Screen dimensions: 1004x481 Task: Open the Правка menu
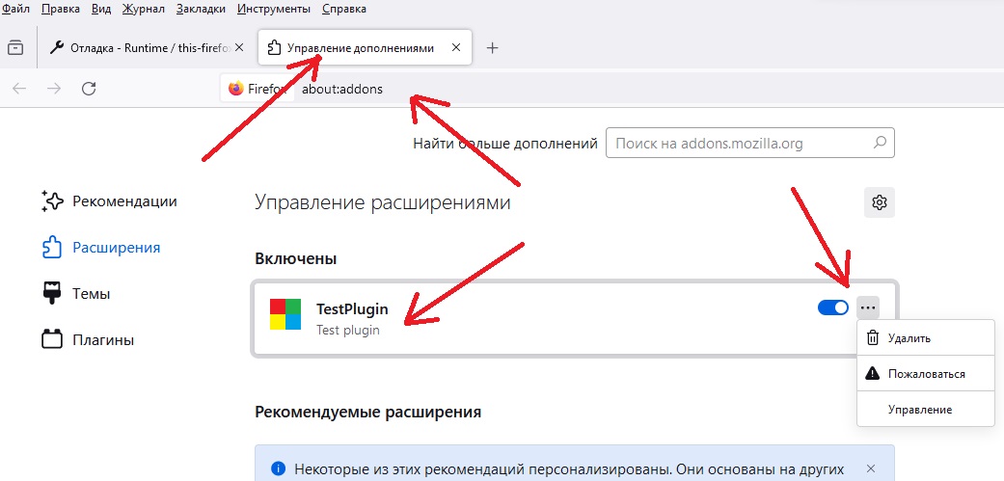pyautogui.click(x=61, y=9)
